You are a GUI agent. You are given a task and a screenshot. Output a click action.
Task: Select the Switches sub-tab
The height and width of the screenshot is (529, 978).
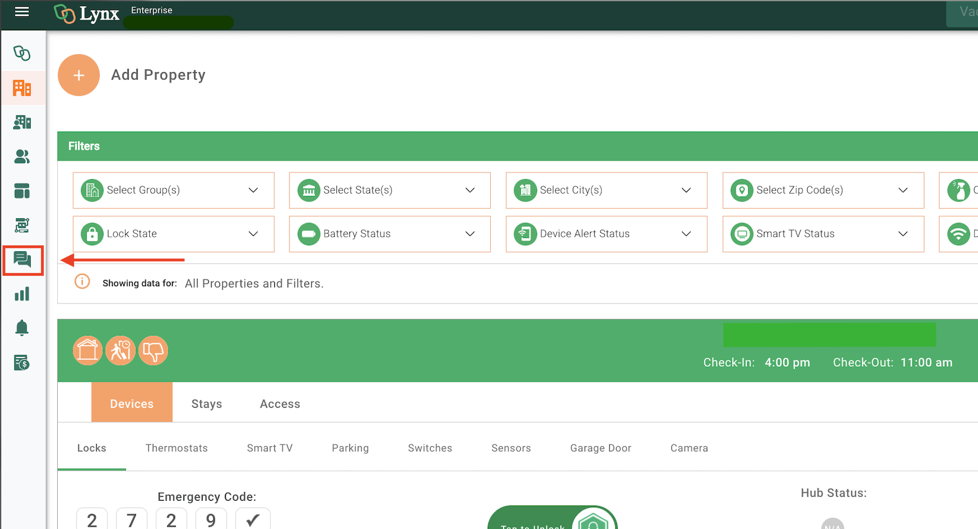430,448
